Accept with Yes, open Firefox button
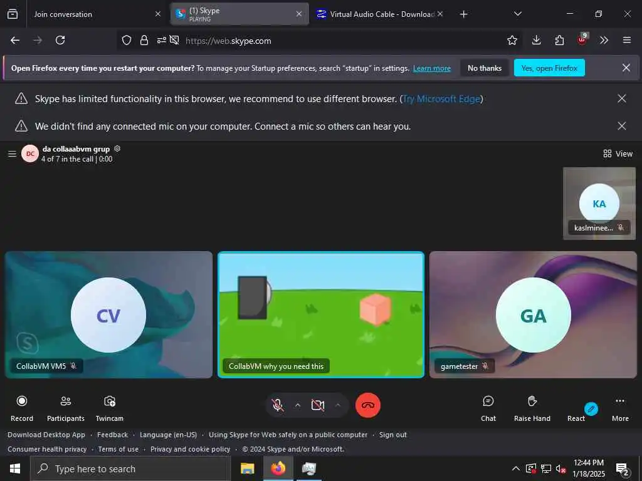The image size is (642, 481). click(x=549, y=68)
